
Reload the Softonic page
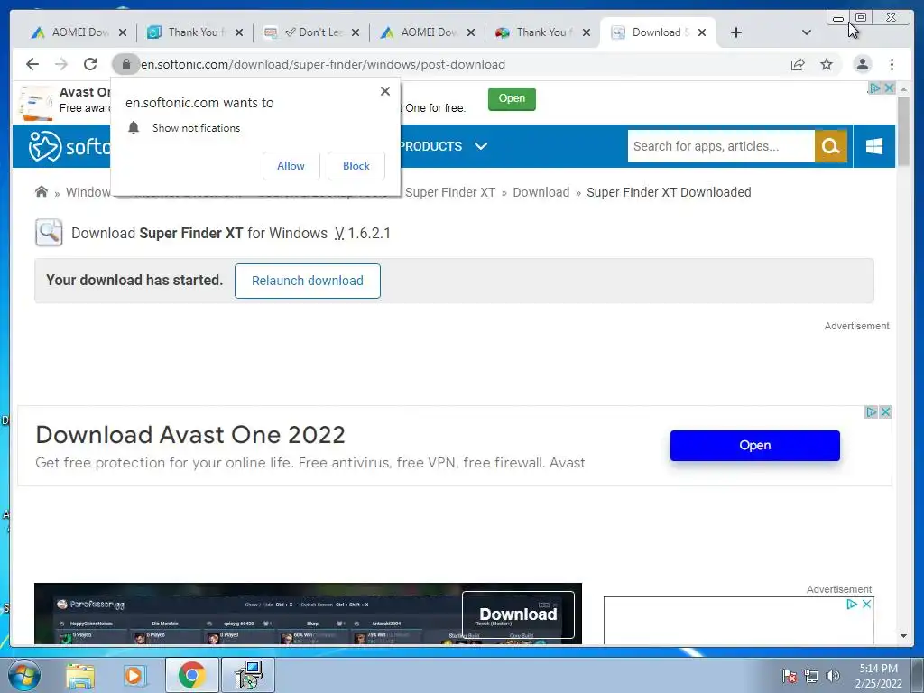pyautogui.click(x=90, y=64)
